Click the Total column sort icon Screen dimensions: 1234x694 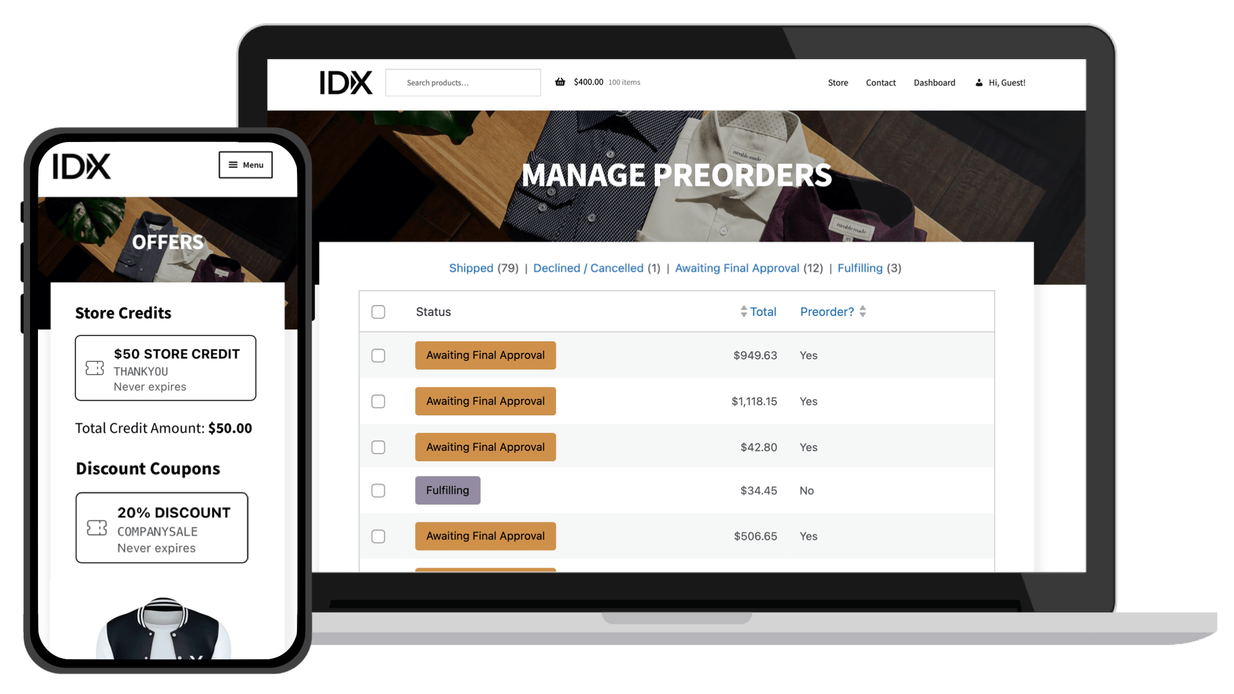(744, 312)
